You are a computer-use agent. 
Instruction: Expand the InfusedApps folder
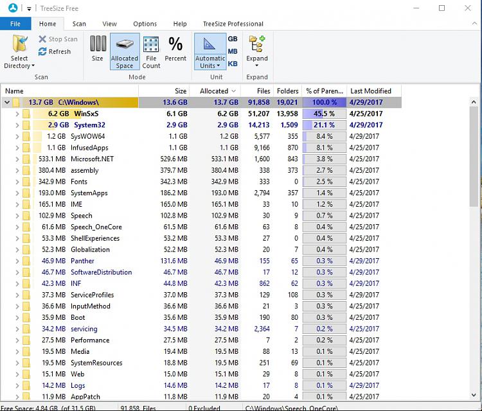[17, 148]
